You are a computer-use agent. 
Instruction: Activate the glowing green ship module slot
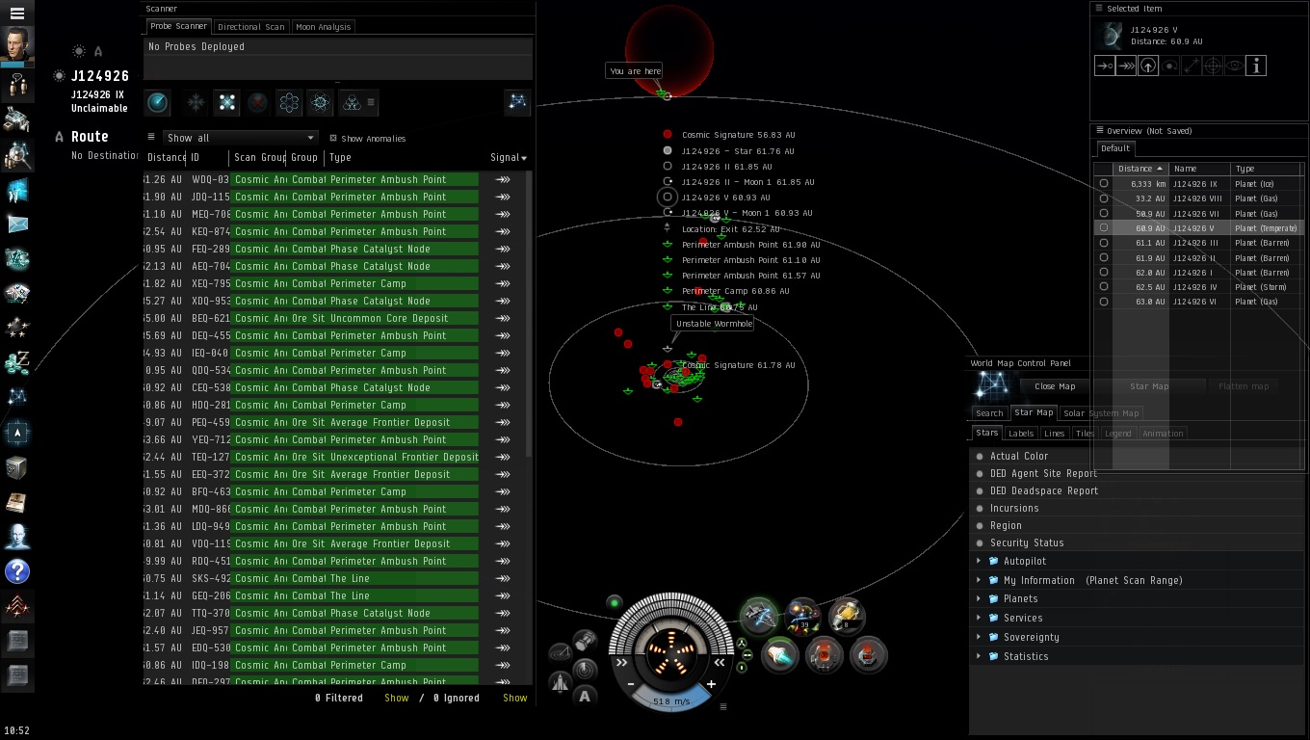759,616
